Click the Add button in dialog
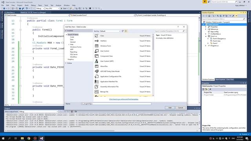Viewport: 251px width, 141px height. (x=170, y=108)
